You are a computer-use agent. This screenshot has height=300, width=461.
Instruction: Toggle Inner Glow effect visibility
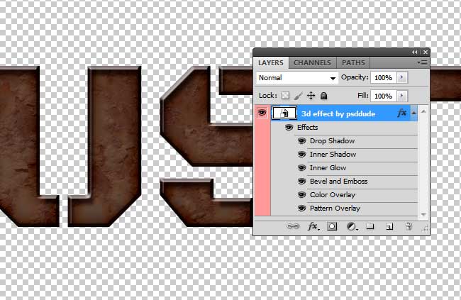coord(301,167)
